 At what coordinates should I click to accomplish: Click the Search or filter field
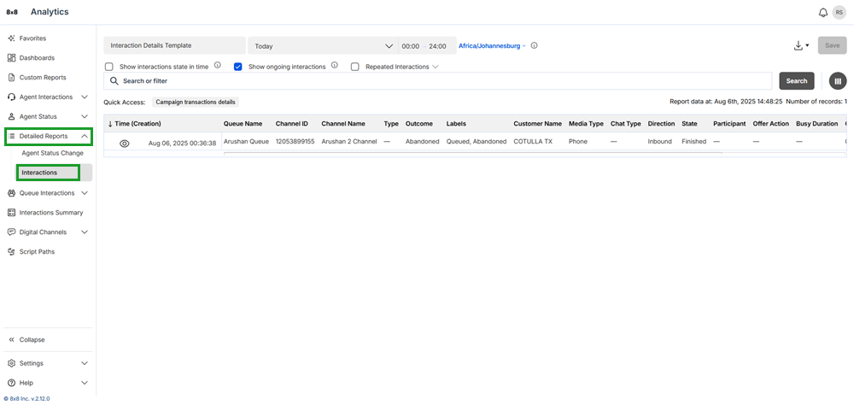[444, 81]
